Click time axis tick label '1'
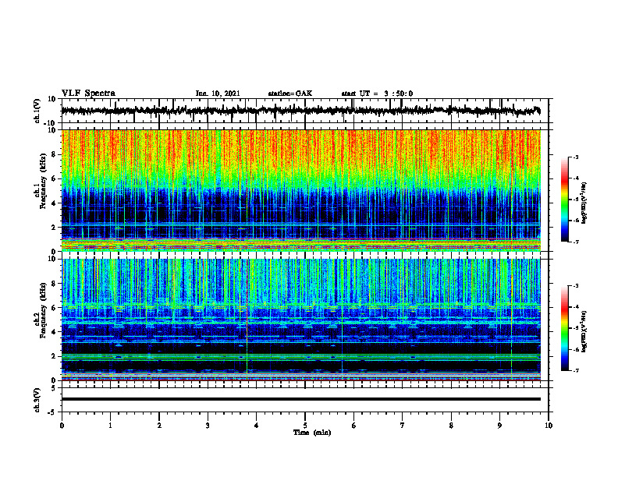Viewport: 618px width, 477px height. [110, 426]
